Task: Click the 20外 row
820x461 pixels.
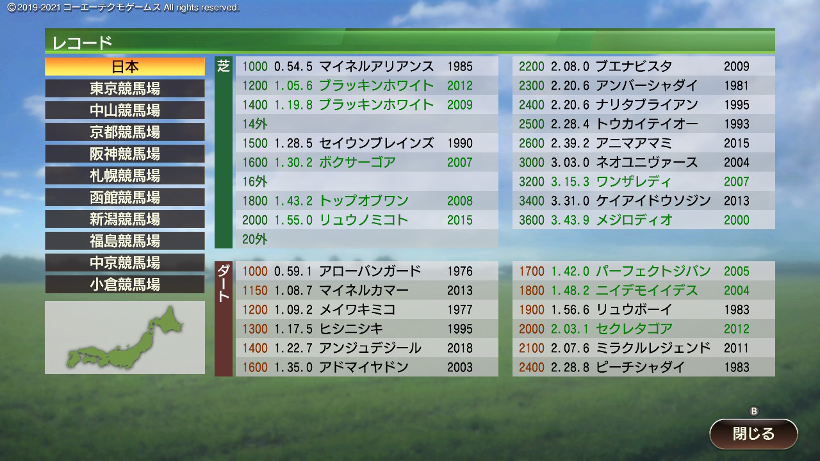Action: (x=367, y=239)
